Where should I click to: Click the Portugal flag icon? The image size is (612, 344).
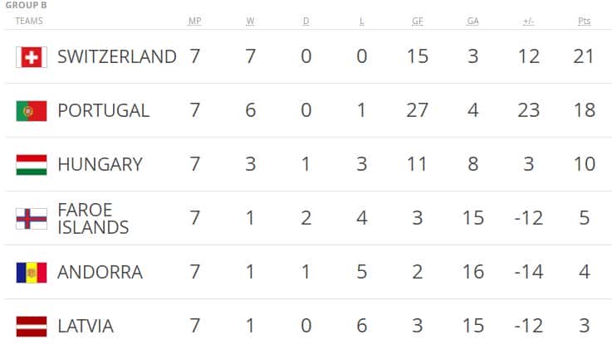coord(32,110)
